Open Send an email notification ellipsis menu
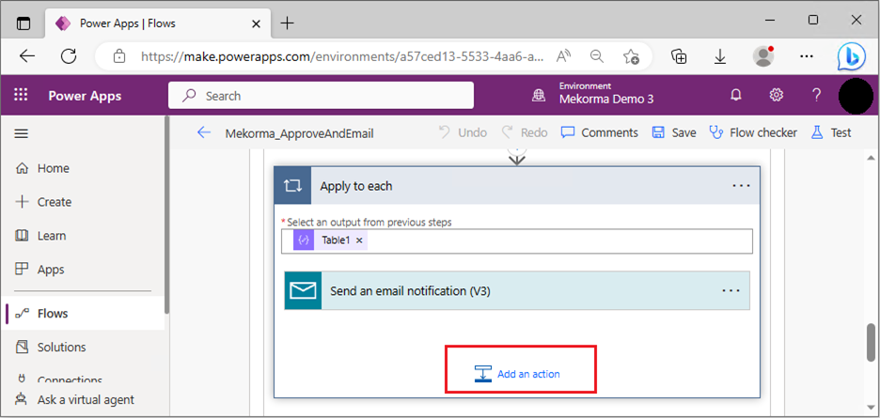This screenshot has height=418, width=880. [x=731, y=291]
